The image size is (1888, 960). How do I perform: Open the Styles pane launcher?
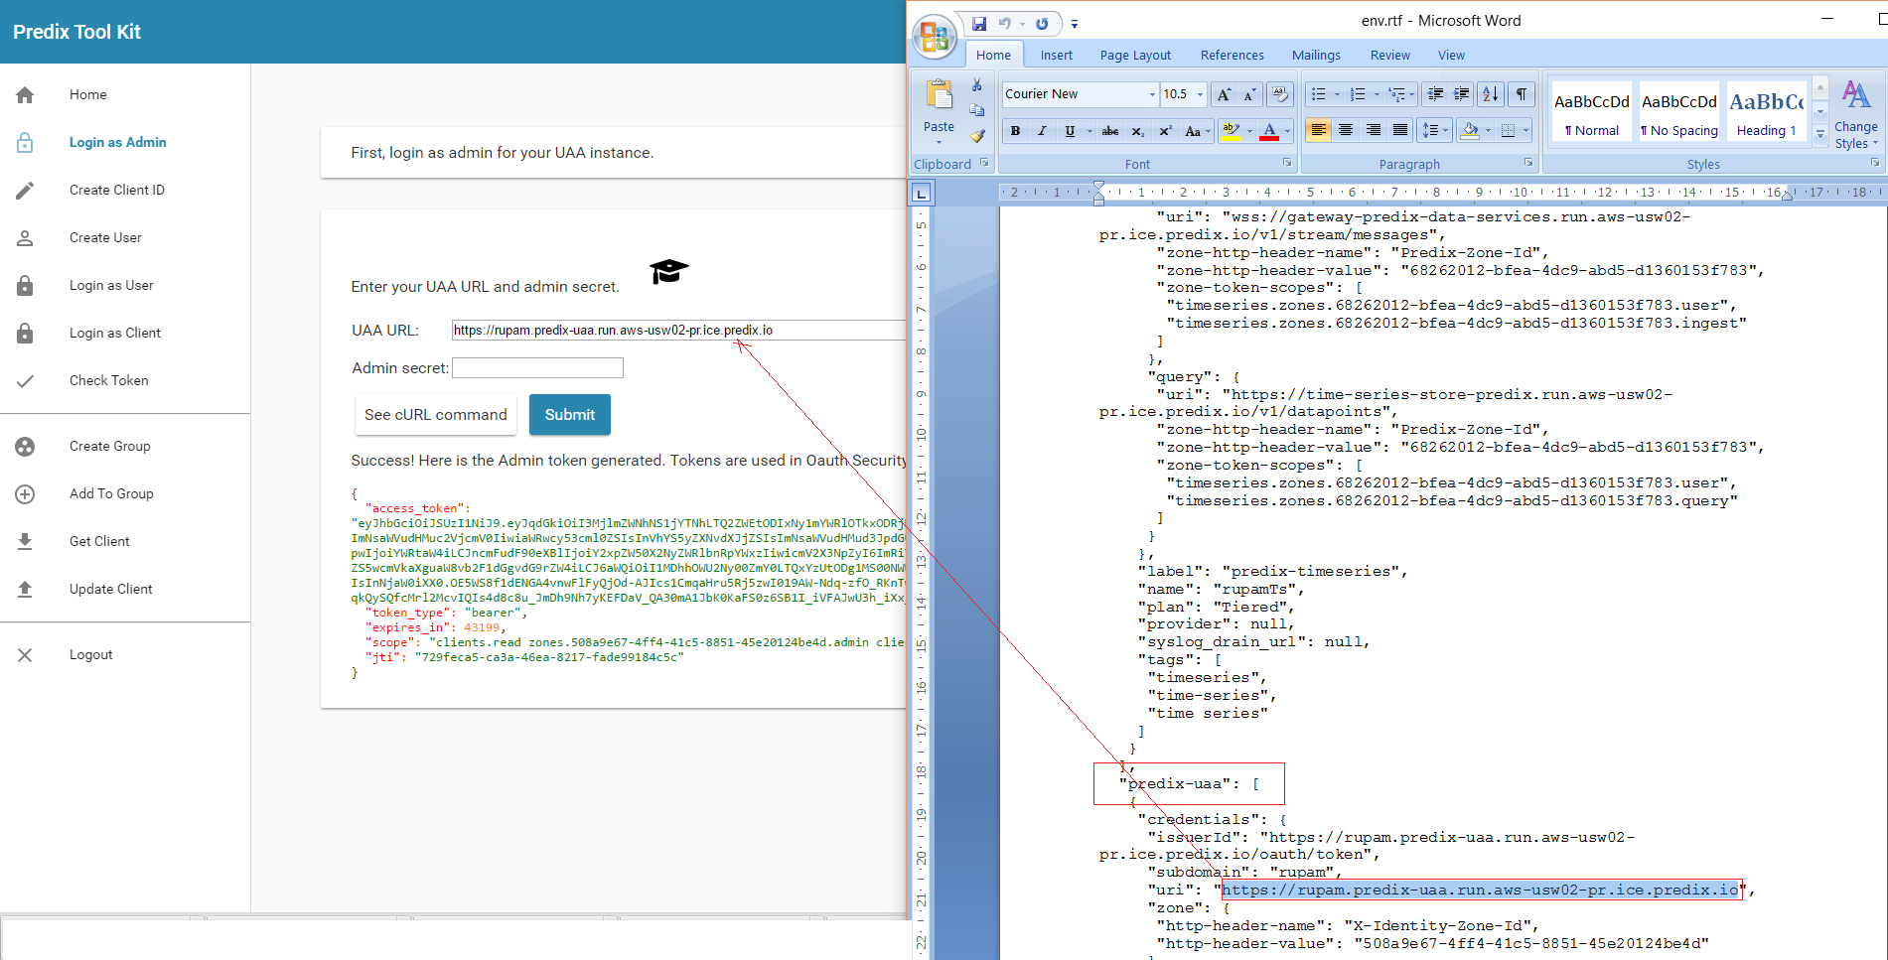tap(1875, 163)
